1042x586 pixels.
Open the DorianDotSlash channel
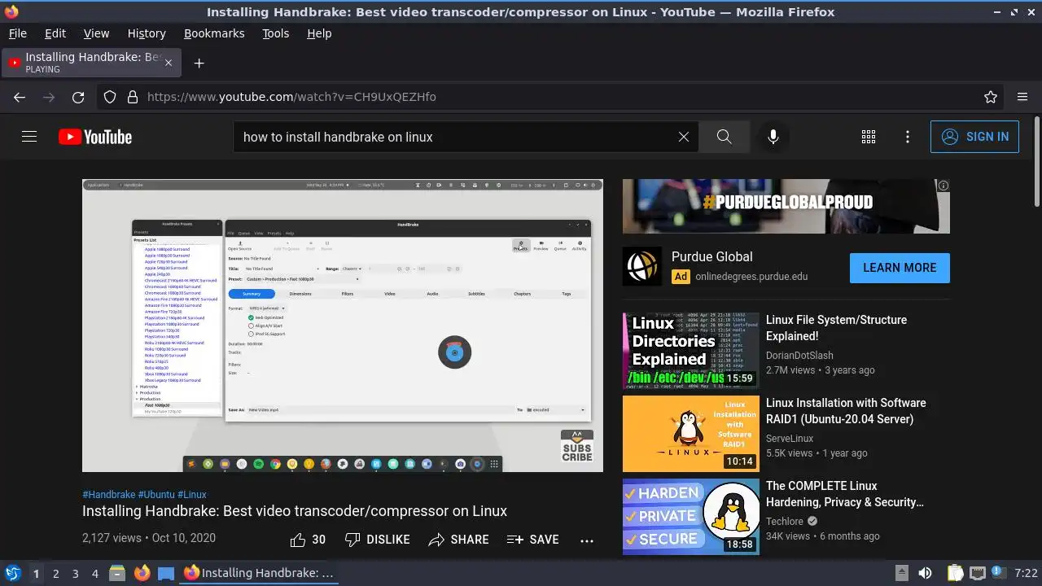click(799, 356)
